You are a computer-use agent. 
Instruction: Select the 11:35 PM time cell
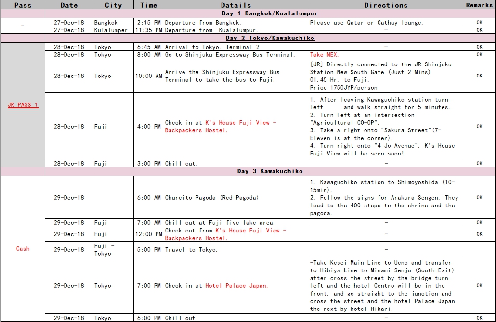(149, 30)
